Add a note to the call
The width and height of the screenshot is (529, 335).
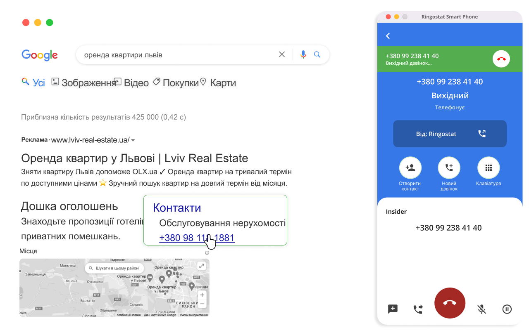[393, 309]
